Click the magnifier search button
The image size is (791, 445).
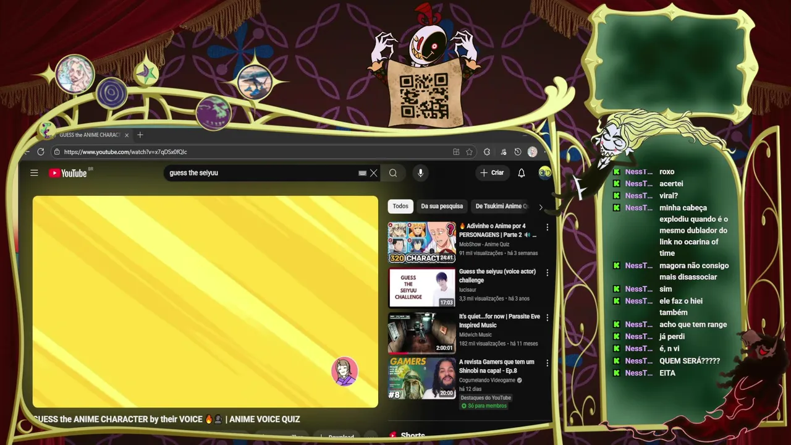point(393,173)
